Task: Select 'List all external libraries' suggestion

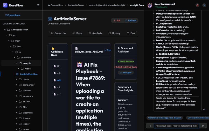Action: 198,118
